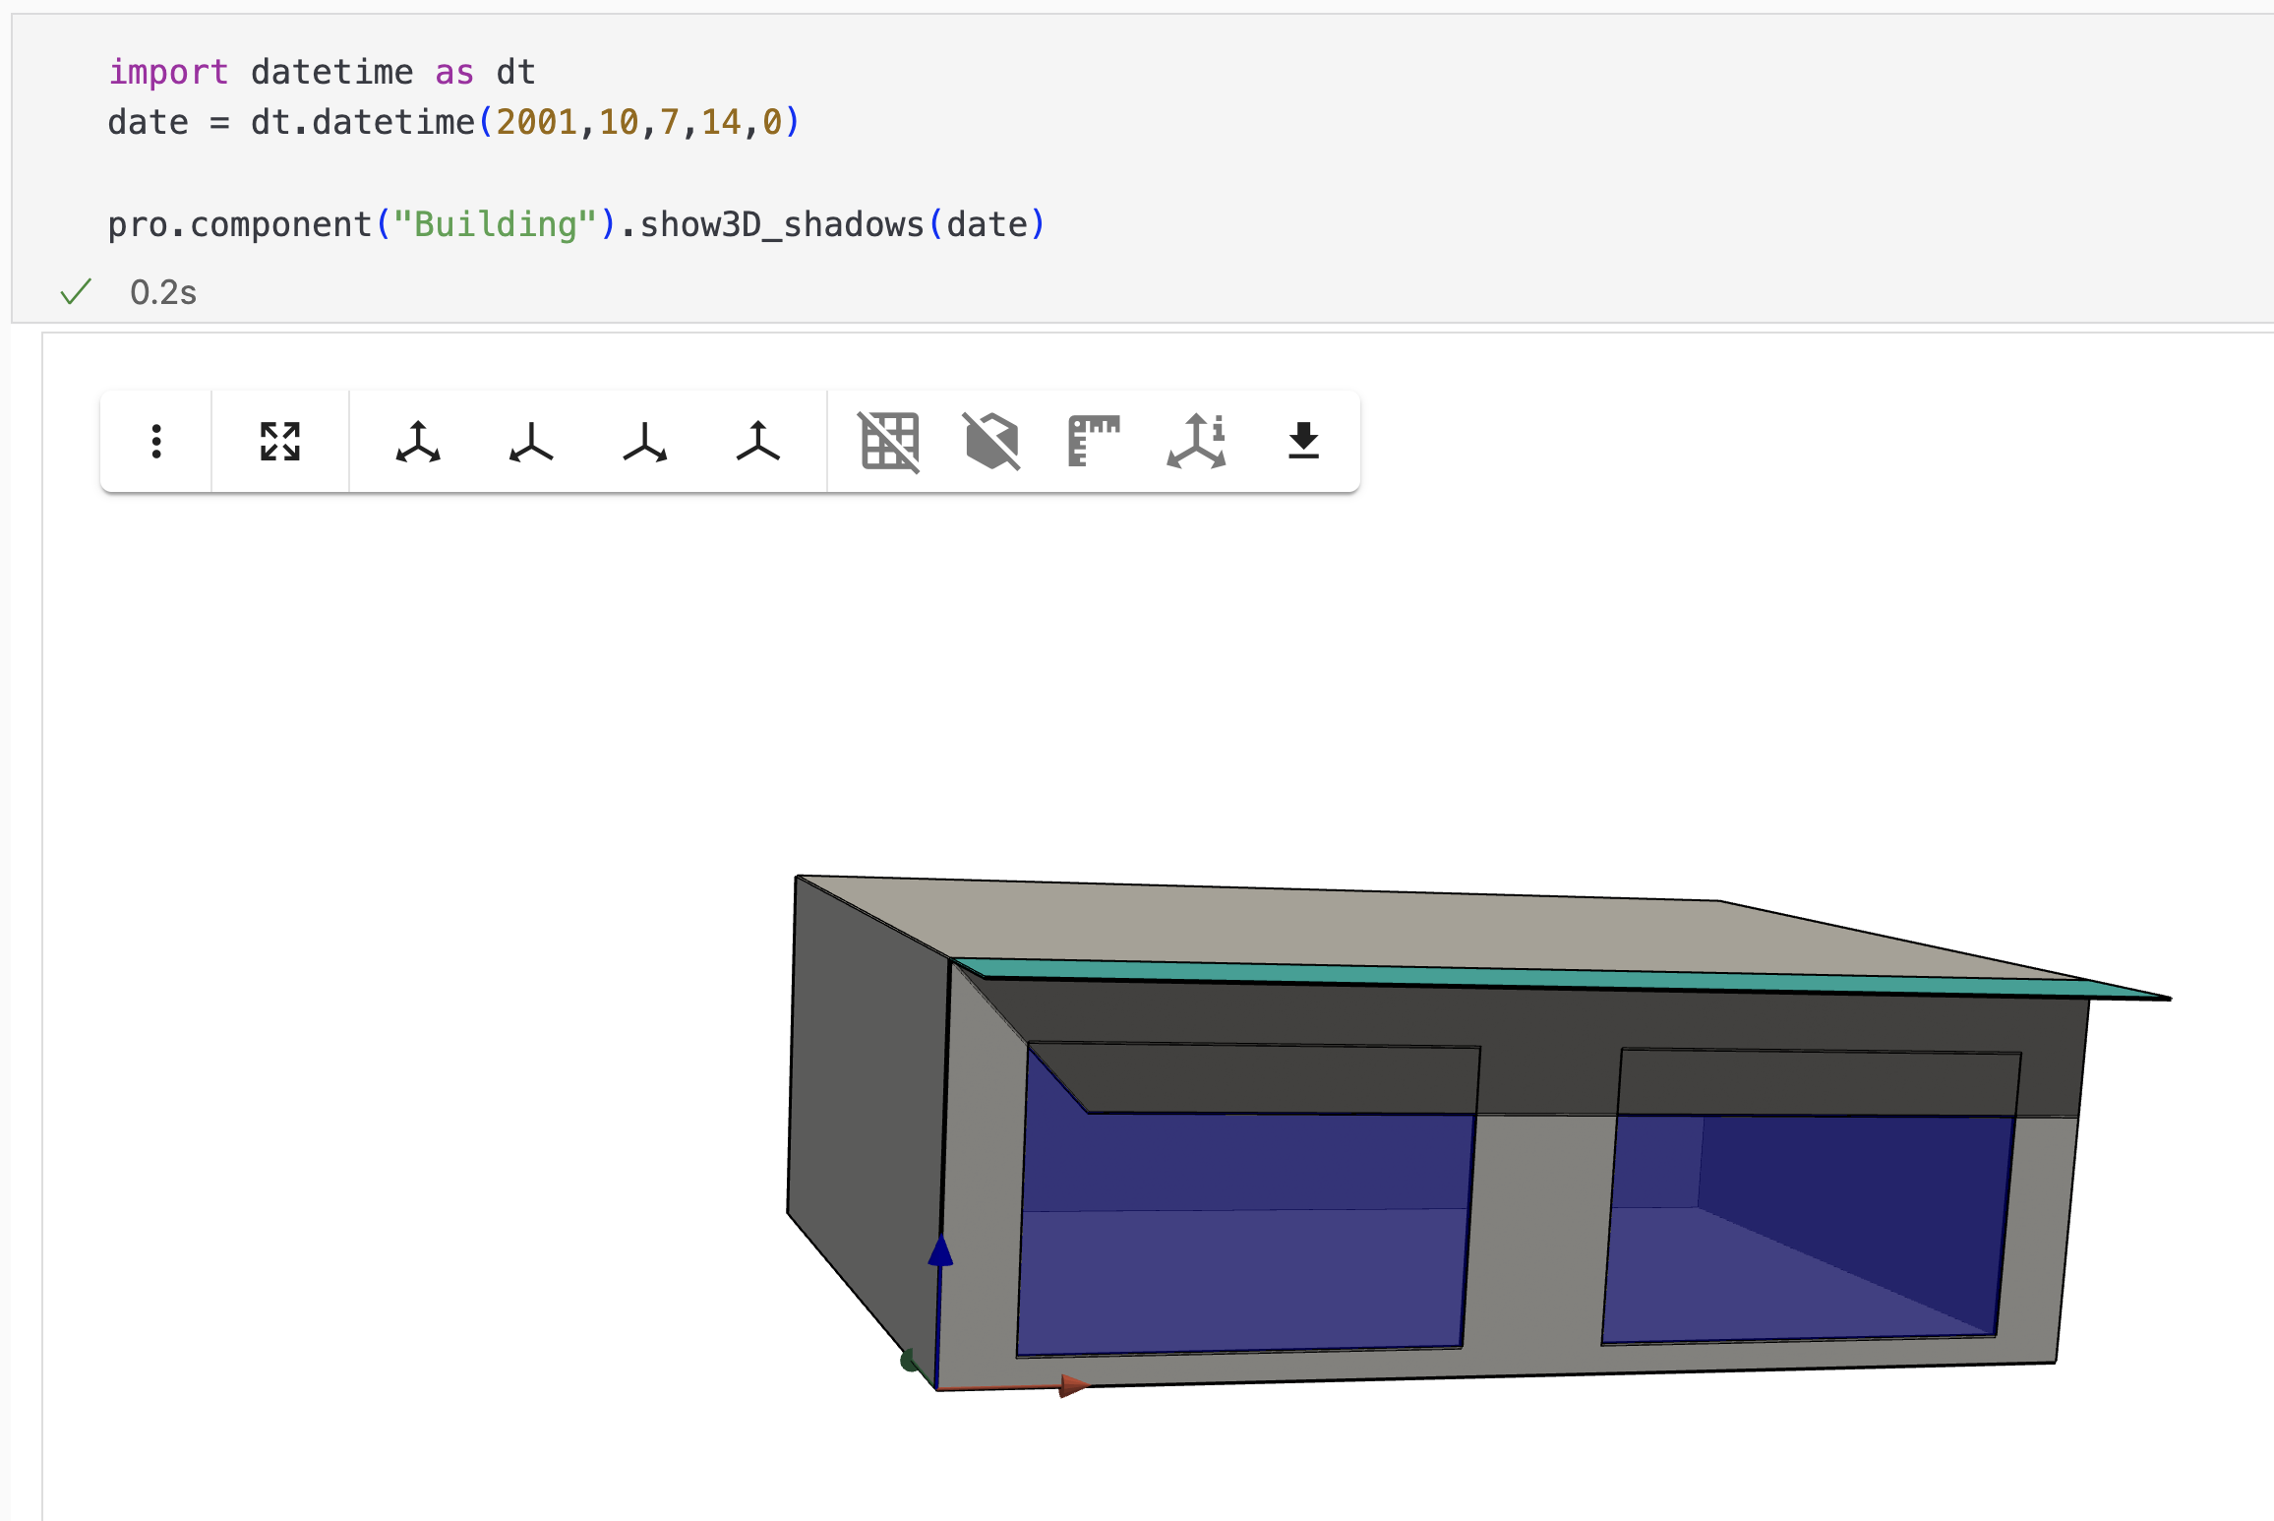This screenshot has height=1521, width=2274.
Task: Open the three-dot viewer menu
Action: pyautogui.click(x=156, y=441)
